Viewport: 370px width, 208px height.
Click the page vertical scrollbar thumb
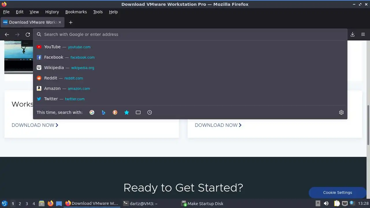[x=368, y=125]
